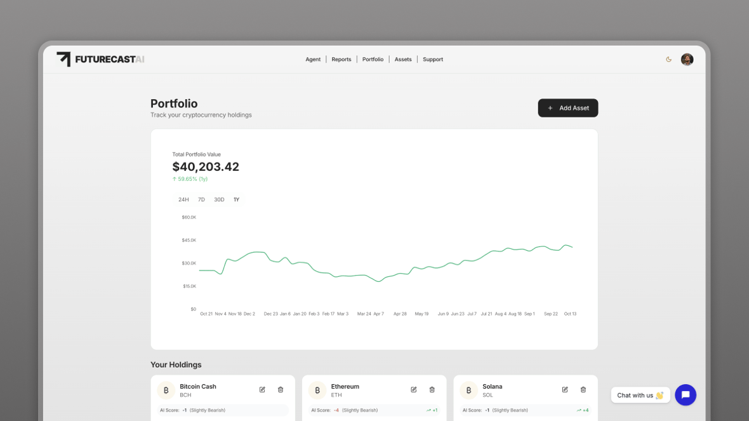Screen dimensions: 749x421
Task: Edit the Bitcoin Cash holding
Action: (262, 390)
